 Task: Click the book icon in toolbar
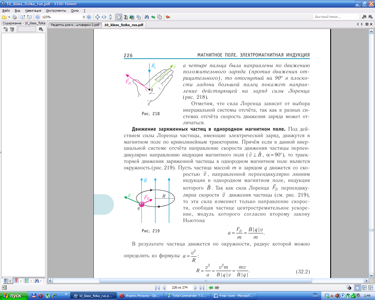click(168, 17)
